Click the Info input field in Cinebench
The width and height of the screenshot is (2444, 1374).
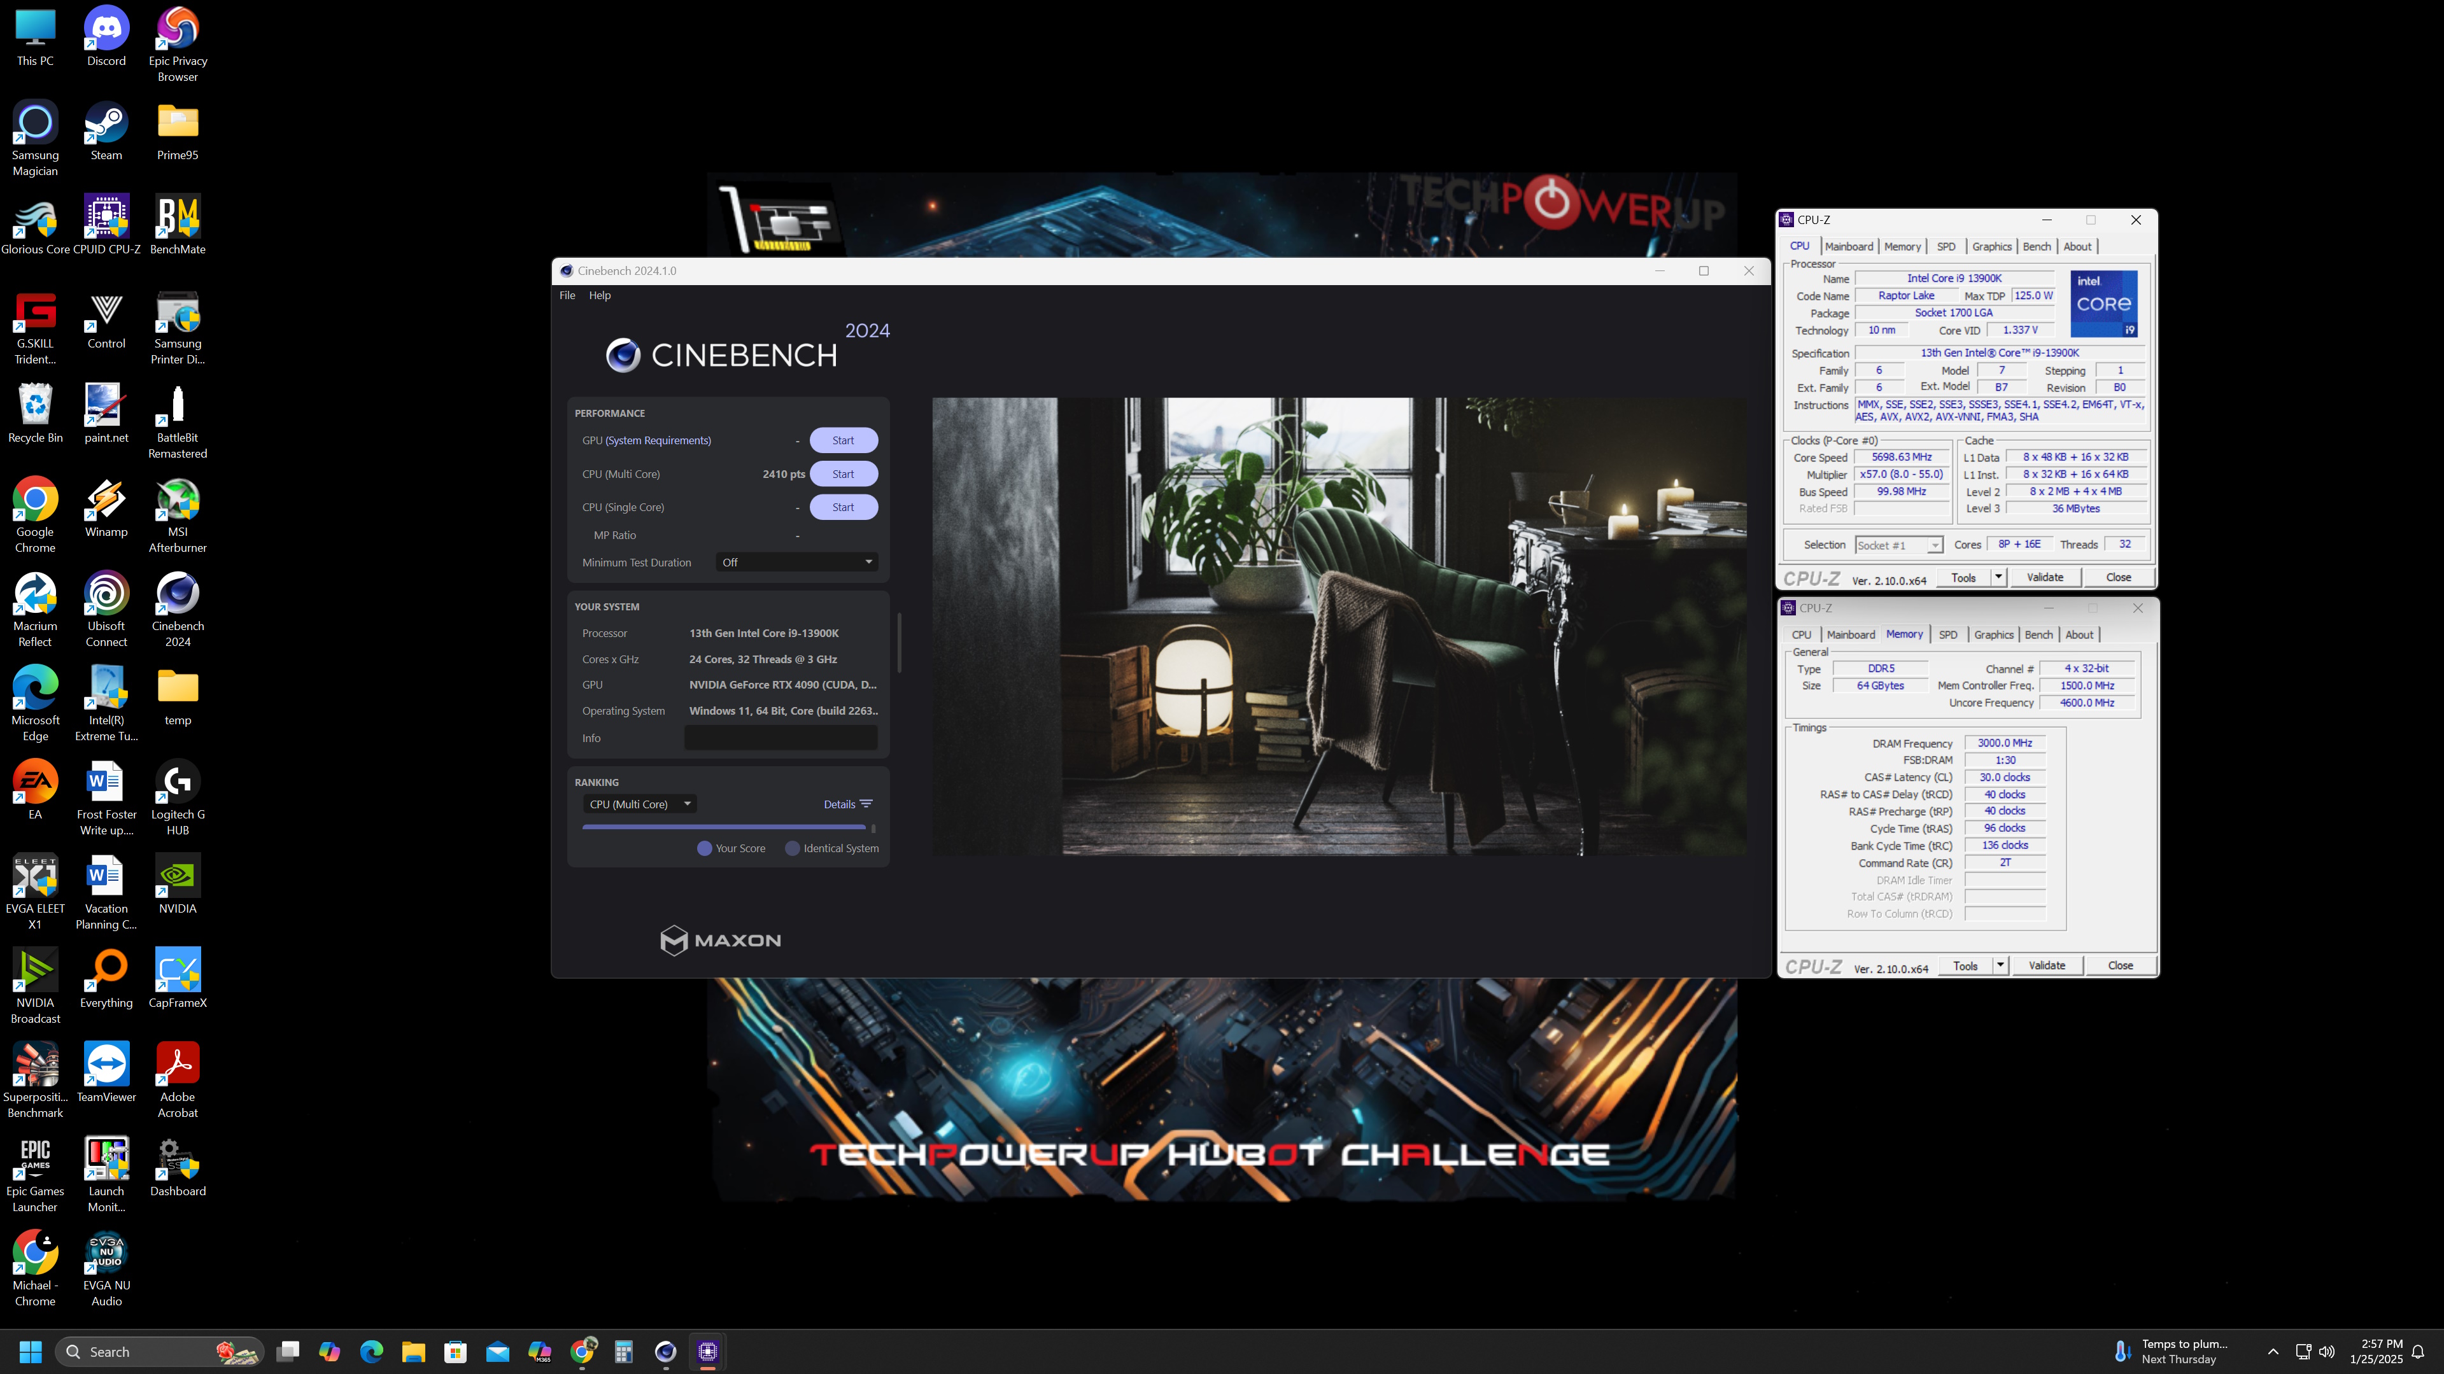point(780,738)
